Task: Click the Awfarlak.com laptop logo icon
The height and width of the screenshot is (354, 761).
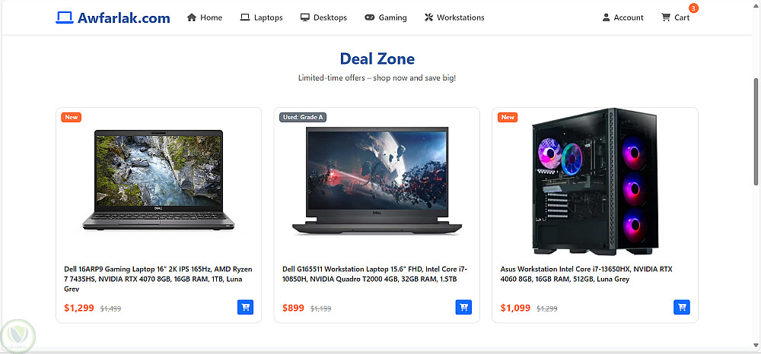Action: point(64,17)
